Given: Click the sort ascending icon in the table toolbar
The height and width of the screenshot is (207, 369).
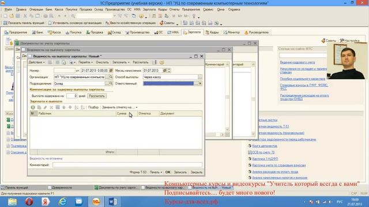Looking at the screenshot, I should pyautogui.click(x=76, y=108).
